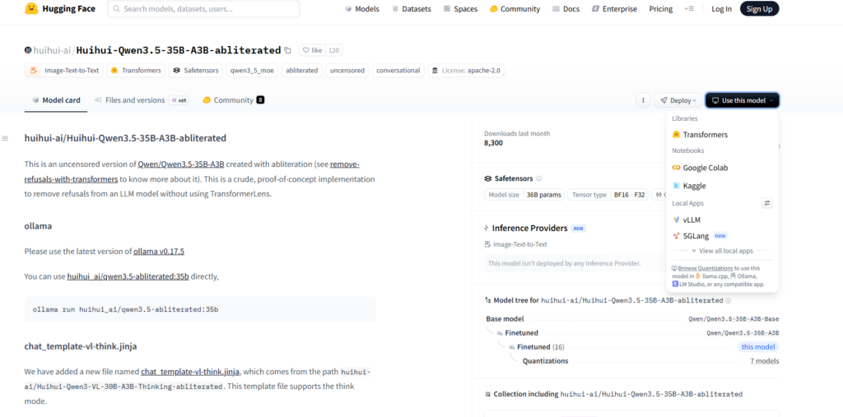This screenshot has width=843, height=417.
Task: Click the 'this model' badge
Action: click(x=758, y=347)
